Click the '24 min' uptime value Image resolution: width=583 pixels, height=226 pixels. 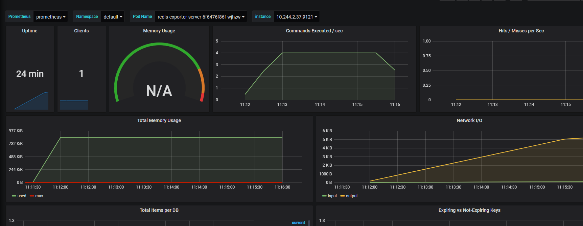click(x=30, y=74)
